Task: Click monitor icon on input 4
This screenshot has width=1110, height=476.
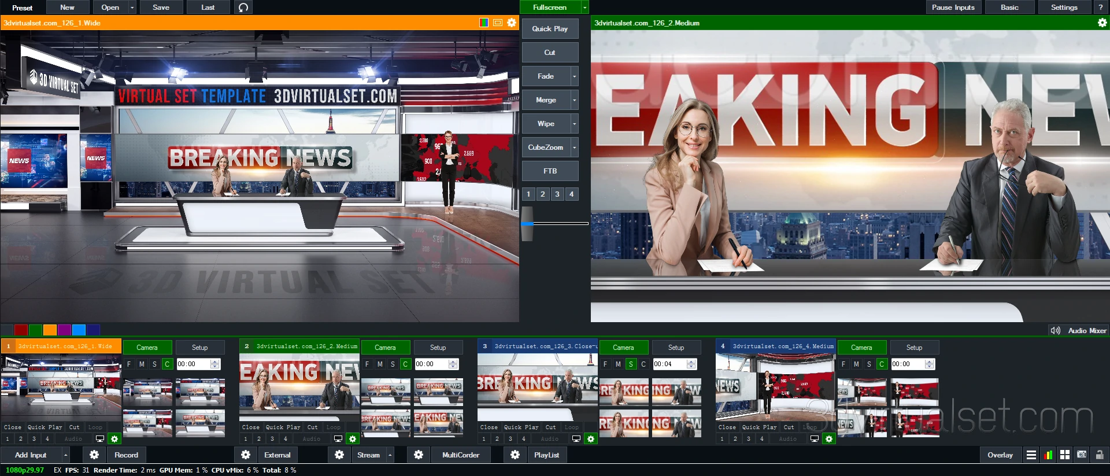Action: [815, 439]
